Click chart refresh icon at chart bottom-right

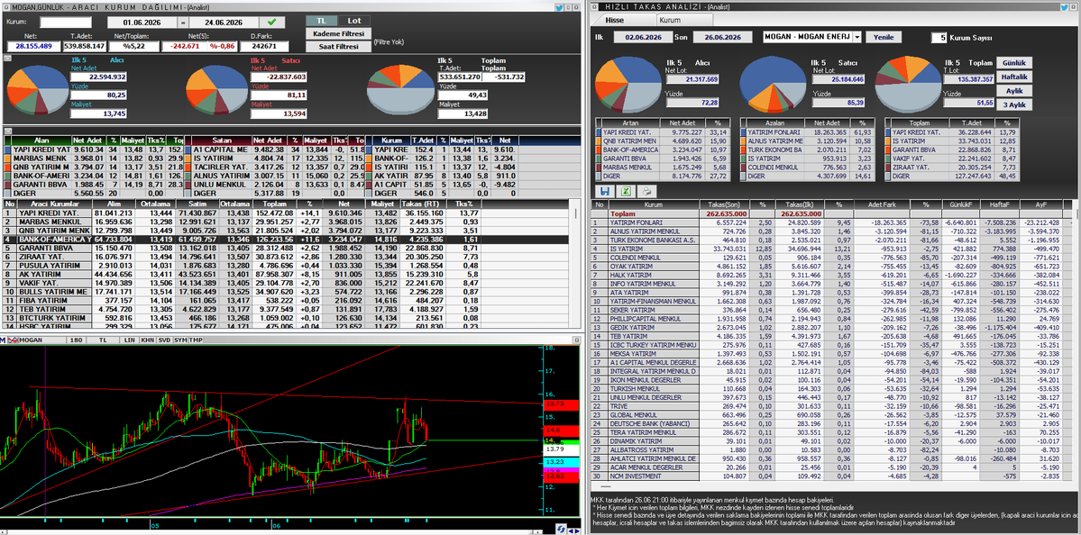[x=562, y=529]
